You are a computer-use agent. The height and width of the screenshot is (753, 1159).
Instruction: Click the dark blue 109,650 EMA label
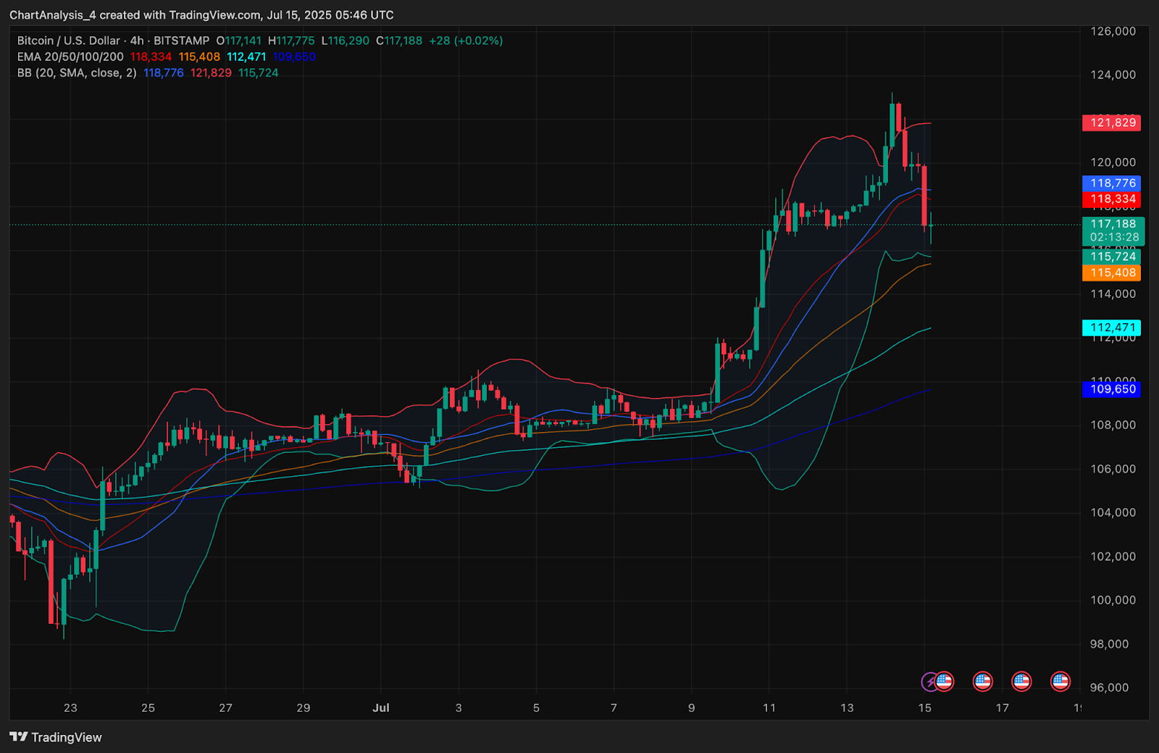tap(1111, 389)
